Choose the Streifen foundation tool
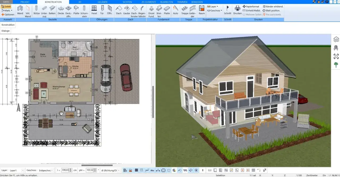 point(159,11)
